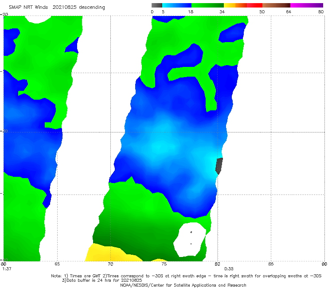The height and width of the screenshot is (288, 328).
Task: Click the title text 'SMAP NRT Winds'
Action: tap(28, 7)
